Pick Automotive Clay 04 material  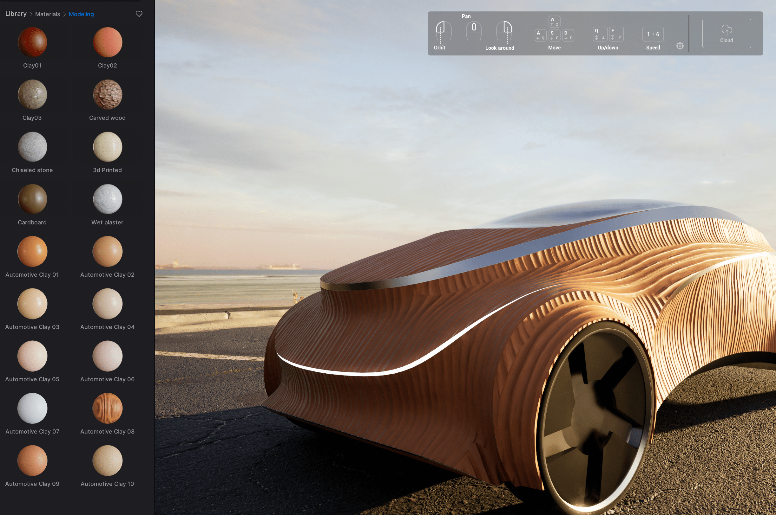click(108, 304)
